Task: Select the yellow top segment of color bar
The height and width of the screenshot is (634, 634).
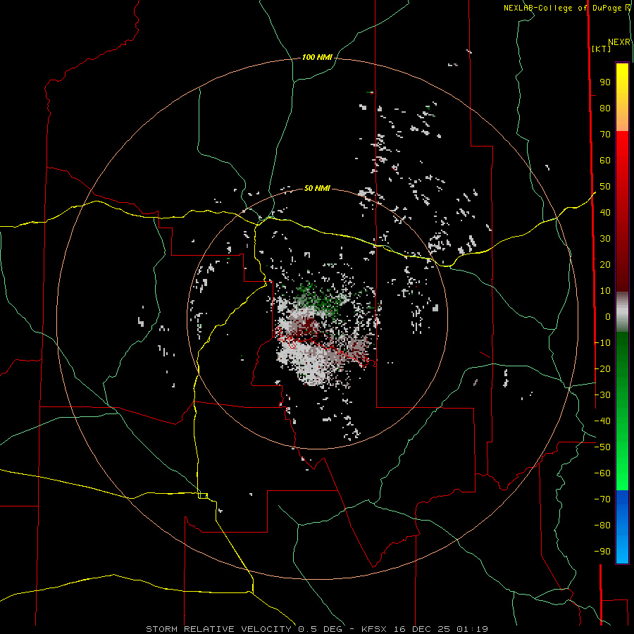Action: click(622, 97)
